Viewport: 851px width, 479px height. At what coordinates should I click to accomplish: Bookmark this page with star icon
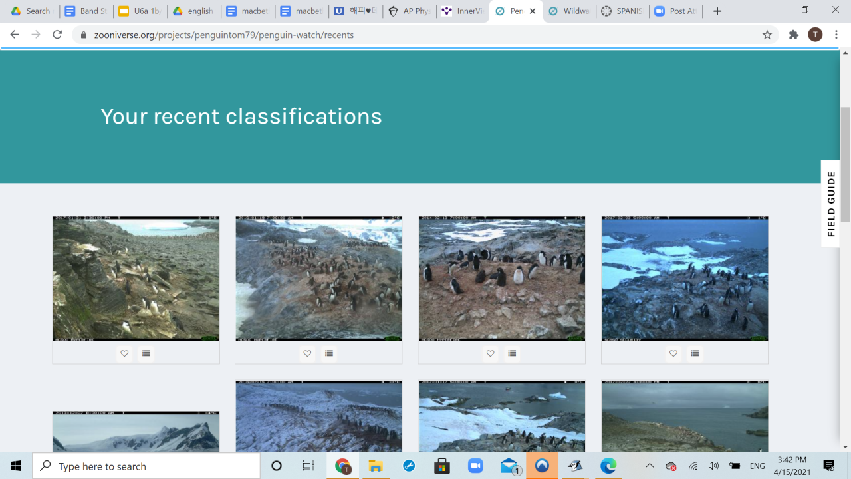pyautogui.click(x=767, y=35)
